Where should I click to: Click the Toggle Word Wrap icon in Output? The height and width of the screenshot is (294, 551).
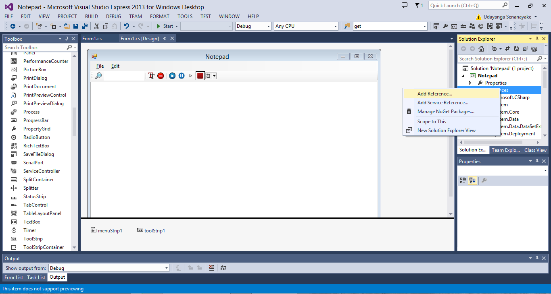coord(223,268)
